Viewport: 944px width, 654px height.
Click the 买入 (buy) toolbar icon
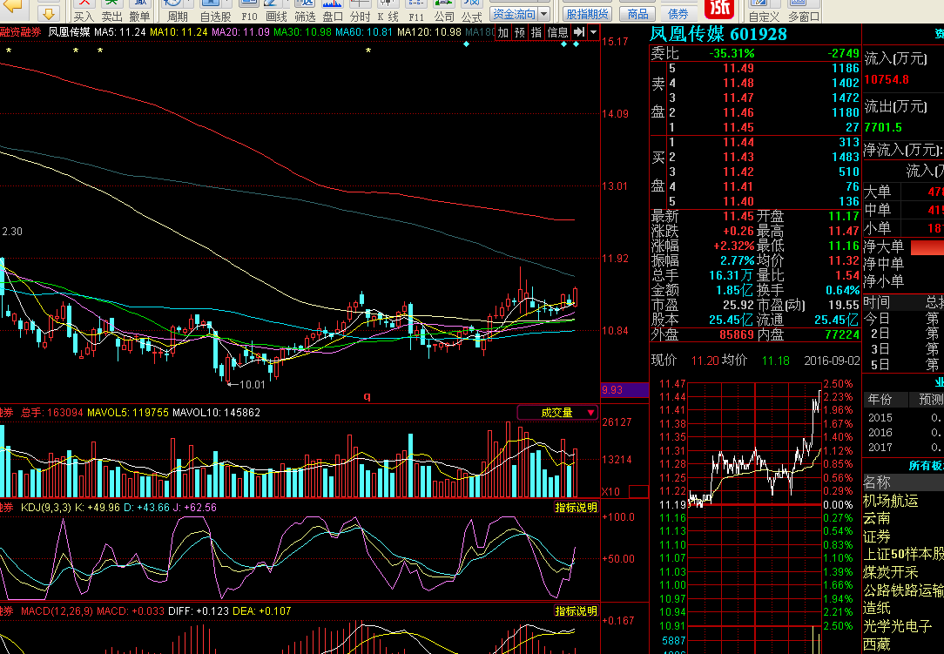click(x=84, y=10)
